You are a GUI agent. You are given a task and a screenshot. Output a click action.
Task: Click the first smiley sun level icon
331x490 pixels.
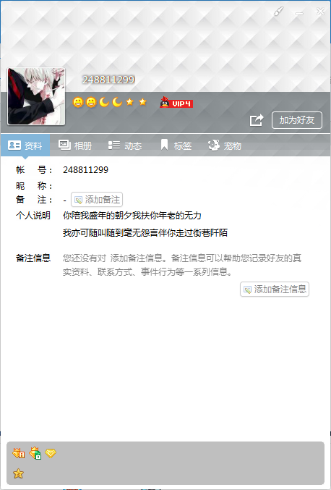78,102
